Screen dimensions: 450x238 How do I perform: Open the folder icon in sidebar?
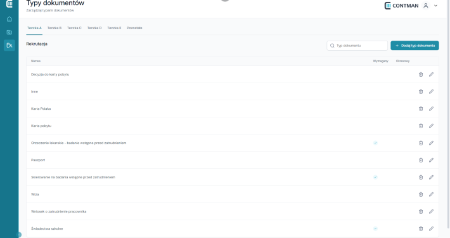(10, 32)
